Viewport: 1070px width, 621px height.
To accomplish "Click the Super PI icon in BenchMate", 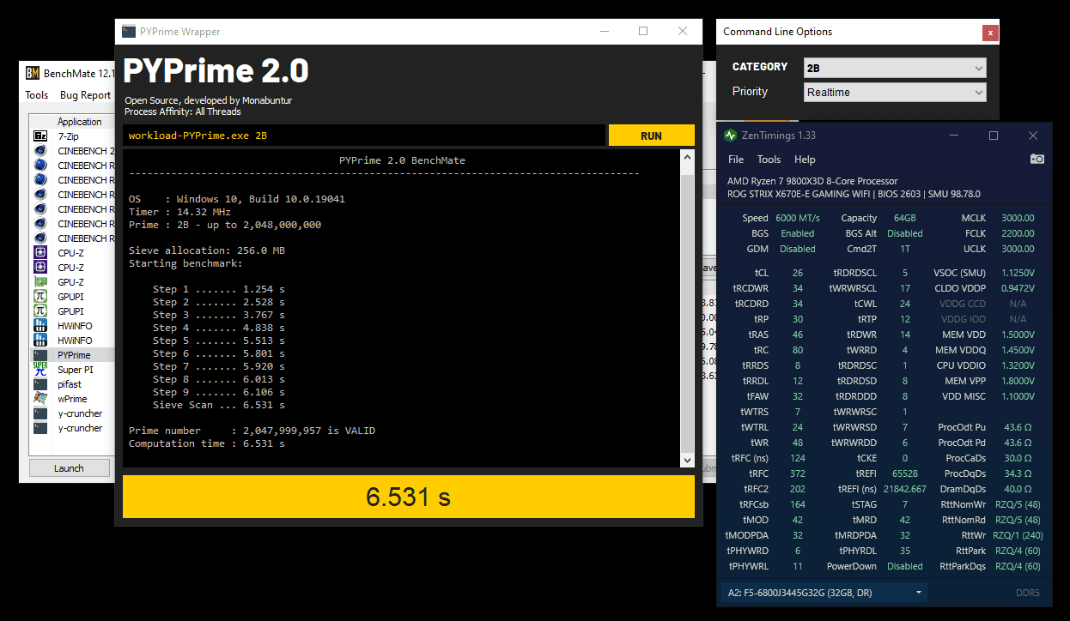I will (x=40, y=370).
